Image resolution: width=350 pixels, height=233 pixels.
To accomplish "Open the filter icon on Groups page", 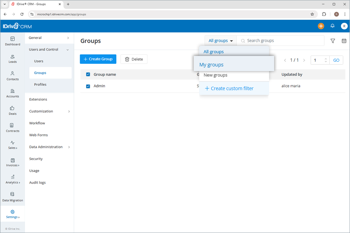I will (x=332, y=41).
